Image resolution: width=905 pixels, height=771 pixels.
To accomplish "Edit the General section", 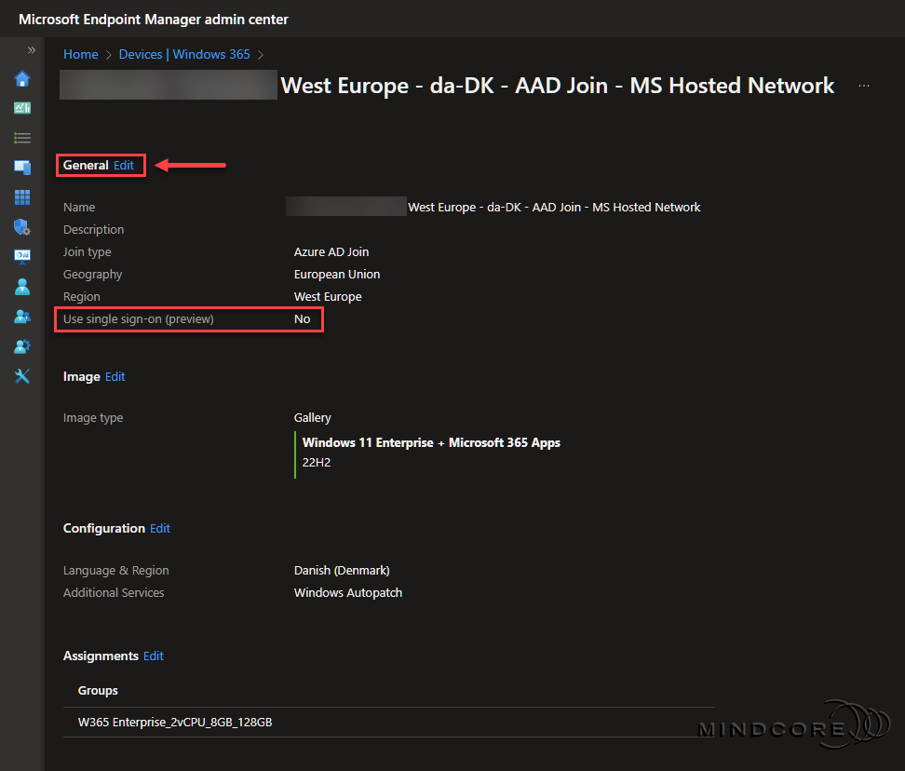I will [124, 165].
